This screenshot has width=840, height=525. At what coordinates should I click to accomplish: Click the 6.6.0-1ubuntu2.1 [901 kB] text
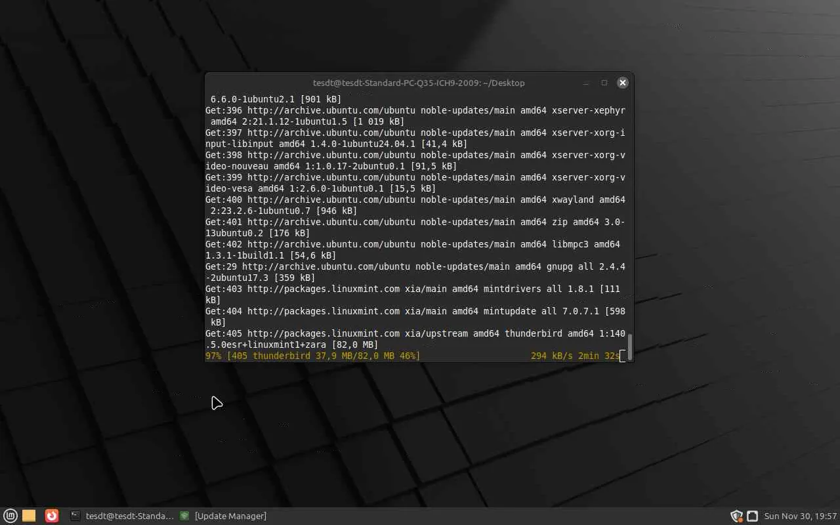tap(276, 99)
